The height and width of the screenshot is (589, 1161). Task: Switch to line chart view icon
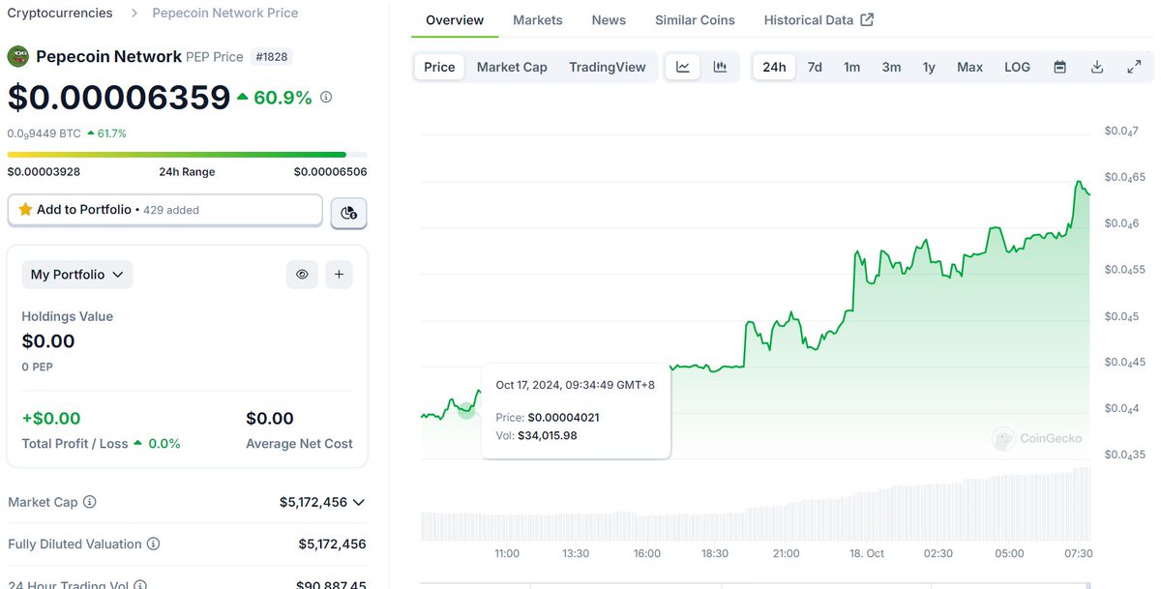coord(683,67)
